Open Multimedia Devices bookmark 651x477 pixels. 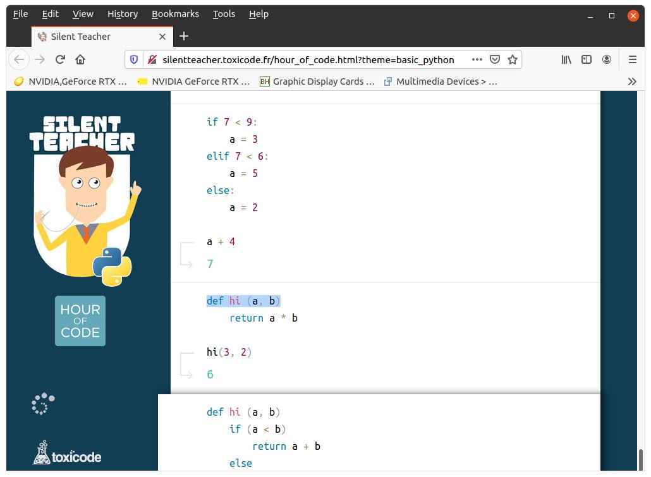441,82
